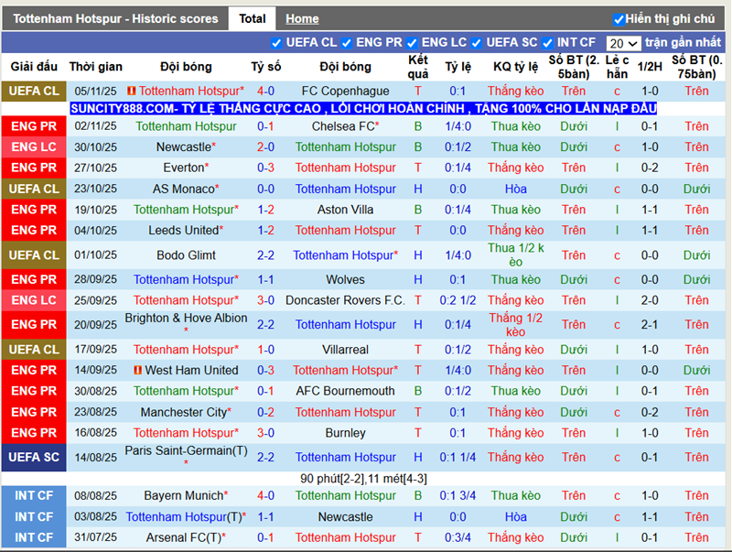Open Bayern Munich team link
The width and height of the screenshot is (732, 552).
pos(186,495)
